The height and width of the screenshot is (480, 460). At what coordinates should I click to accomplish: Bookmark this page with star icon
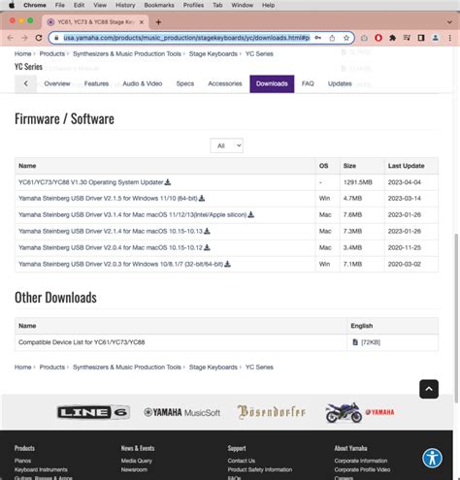346,38
